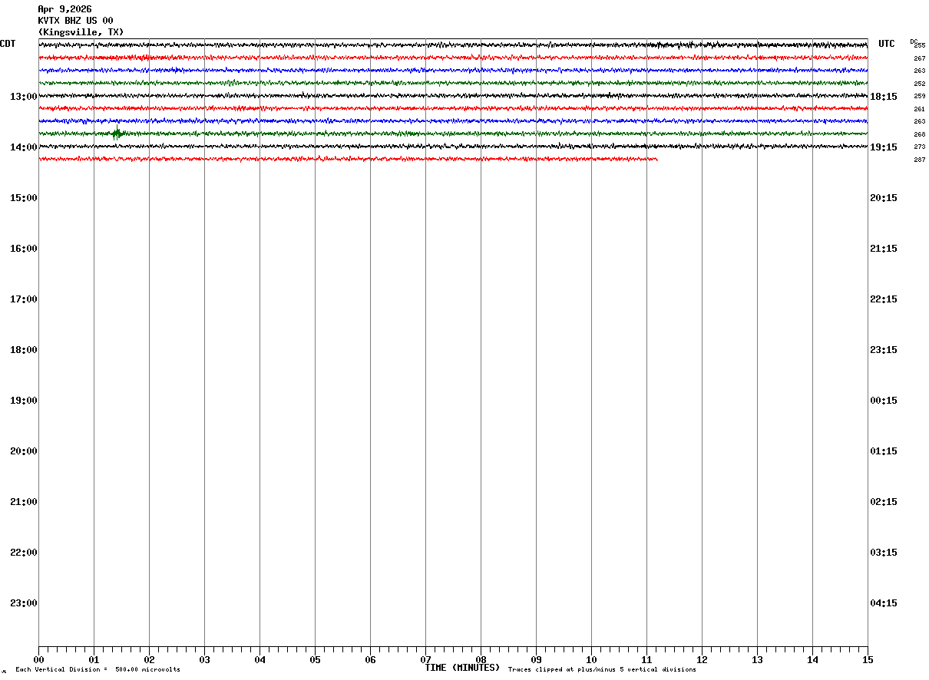The height and width of the screenshot is (680, 929).
Task: Click the UTC timezone label
Action: point(887,44)
